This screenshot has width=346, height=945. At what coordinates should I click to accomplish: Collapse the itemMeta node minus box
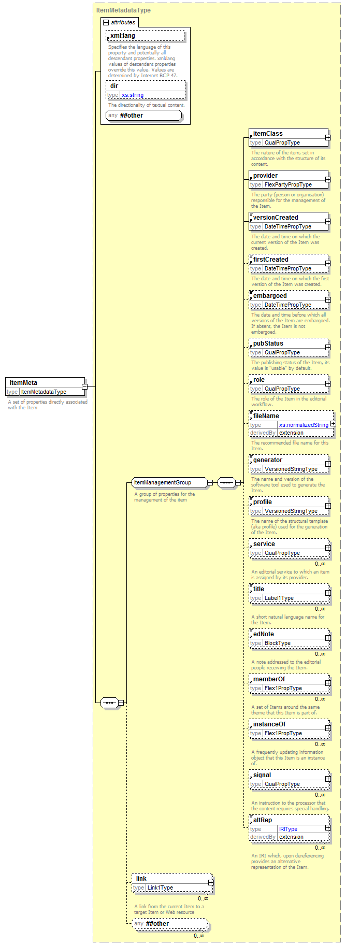pos(84,386)
